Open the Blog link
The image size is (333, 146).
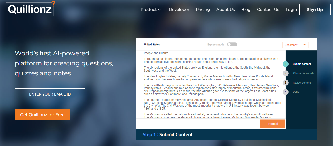246,10
